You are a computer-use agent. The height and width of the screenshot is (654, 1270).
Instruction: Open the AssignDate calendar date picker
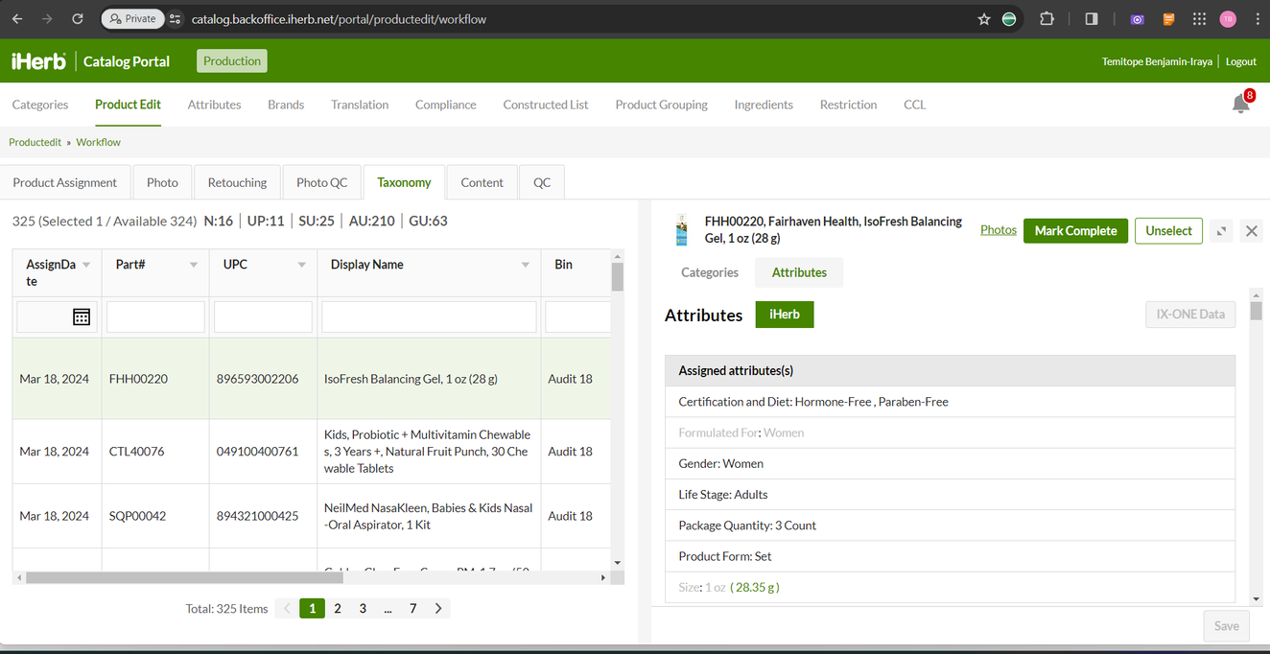82,316
